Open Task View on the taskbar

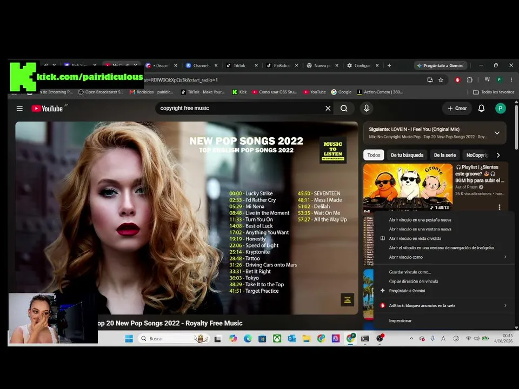point(217,338)
